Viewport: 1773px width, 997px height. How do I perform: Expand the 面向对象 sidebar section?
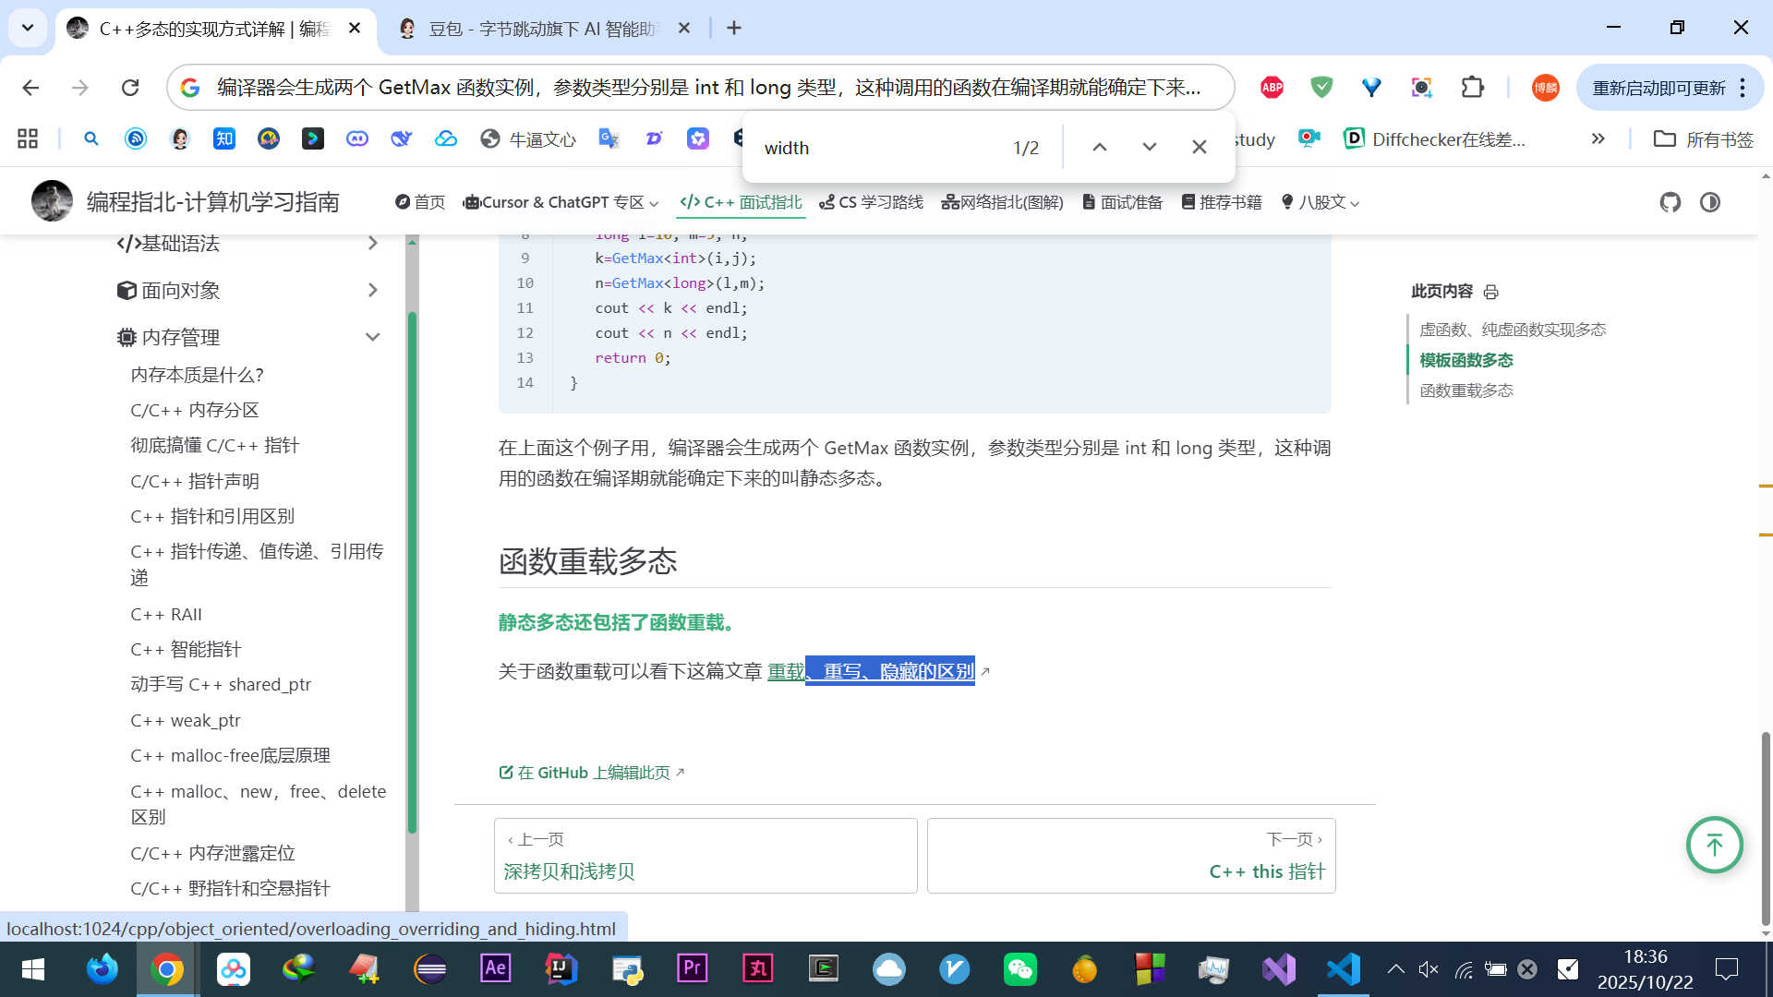(372, 291)
